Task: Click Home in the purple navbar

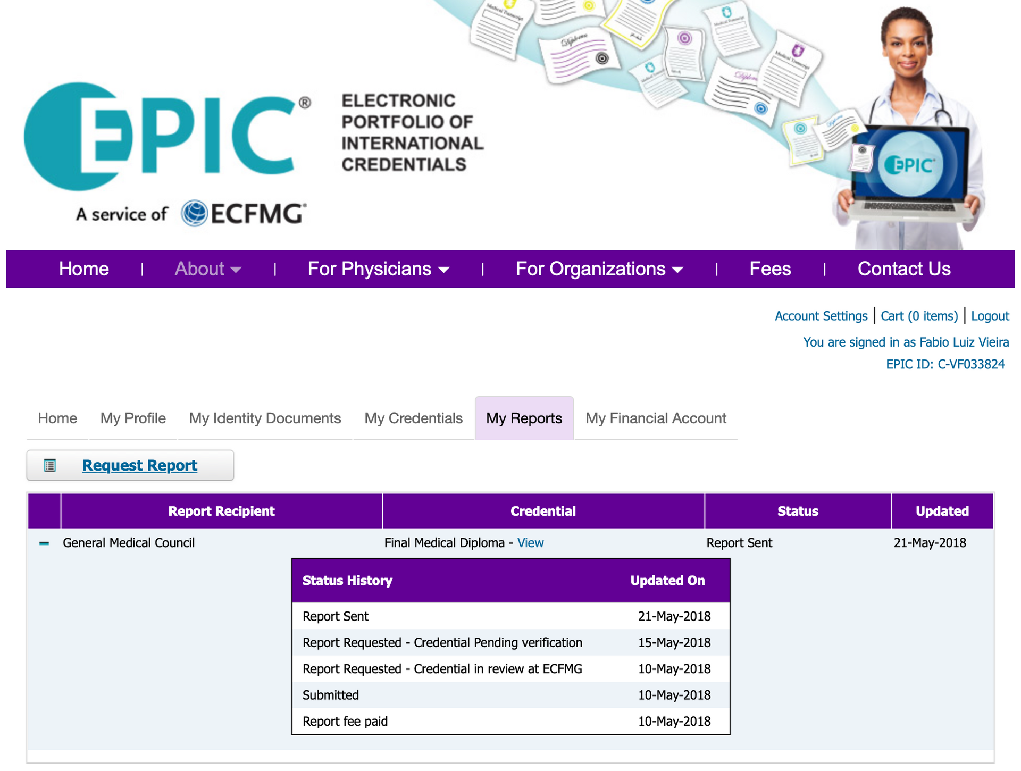Action: pos(84,269)
